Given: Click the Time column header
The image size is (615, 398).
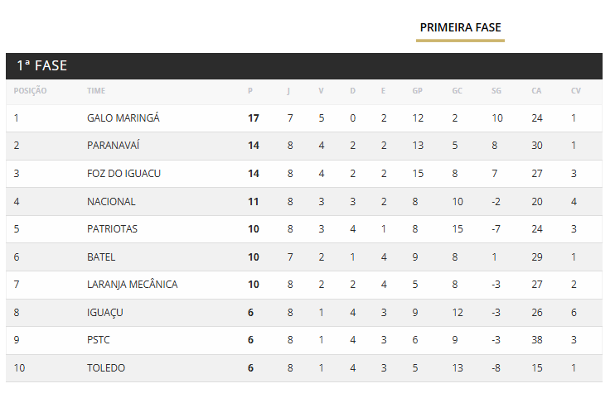Looking at the screenshot, I should 96,91.
